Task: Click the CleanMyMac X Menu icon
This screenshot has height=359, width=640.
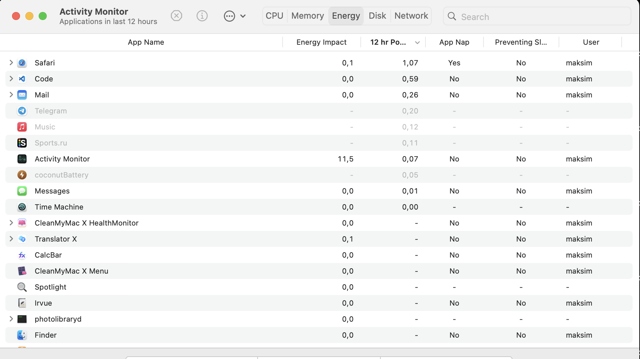Action: click(22, 271)
